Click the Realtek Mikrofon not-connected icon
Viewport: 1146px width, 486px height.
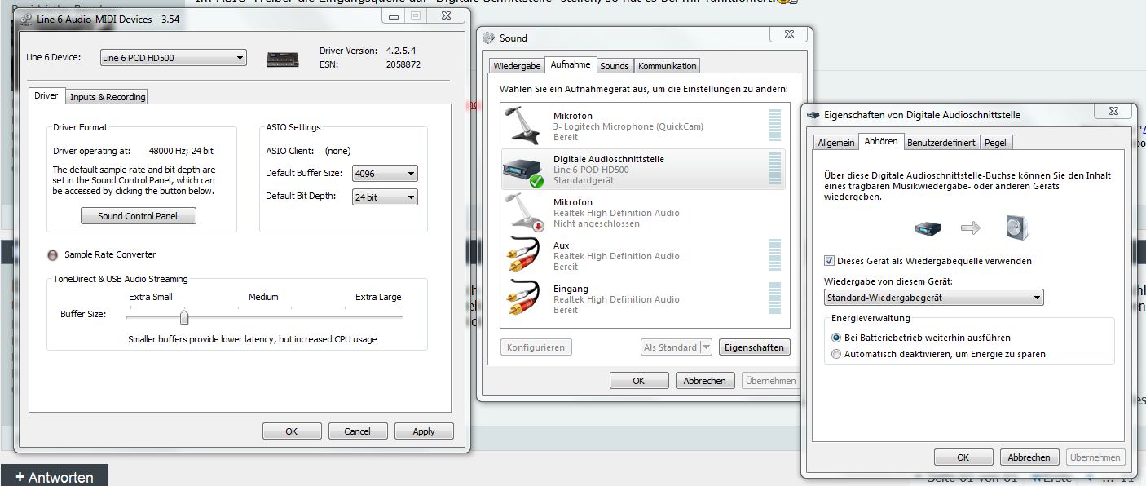(522, 212)
